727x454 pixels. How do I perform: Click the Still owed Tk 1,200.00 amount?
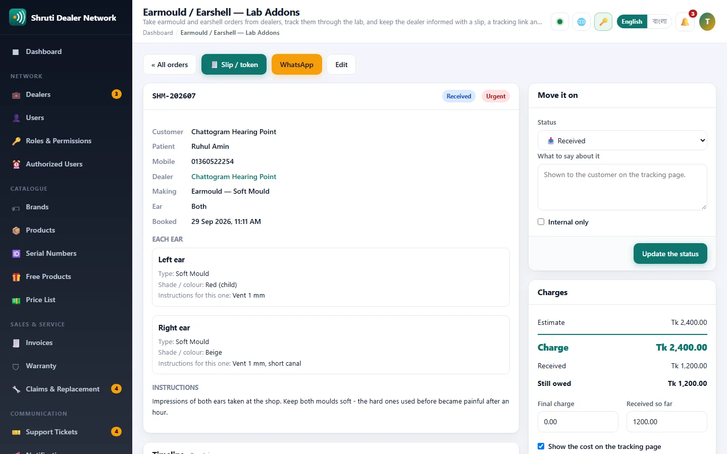687,383
